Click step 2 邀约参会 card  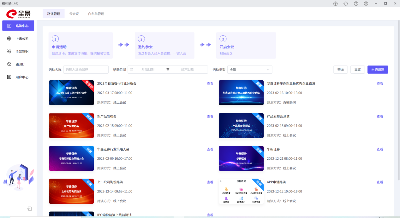tap(164, 45)
